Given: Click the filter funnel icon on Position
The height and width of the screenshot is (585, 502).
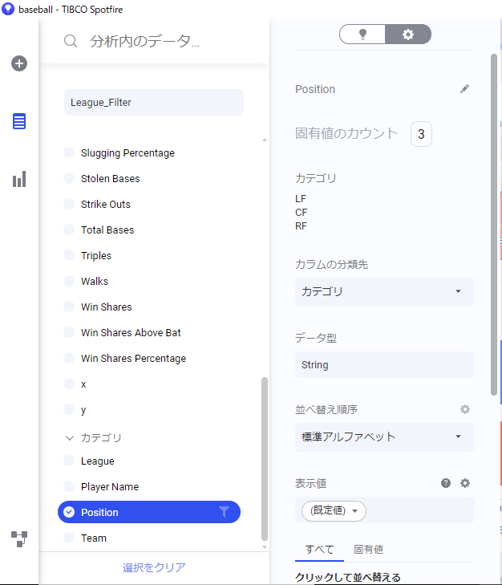Looking at the screenshot, I should 224,512.
